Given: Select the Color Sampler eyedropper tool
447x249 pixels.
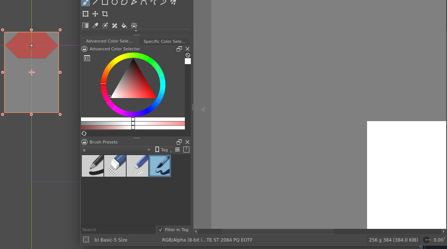Looking at the screenshot, I should pos(95,25).
